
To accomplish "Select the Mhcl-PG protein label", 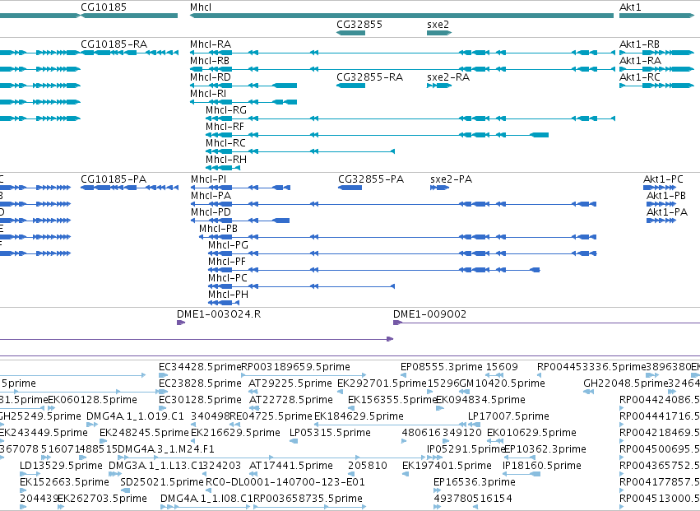I will point(228,245).
